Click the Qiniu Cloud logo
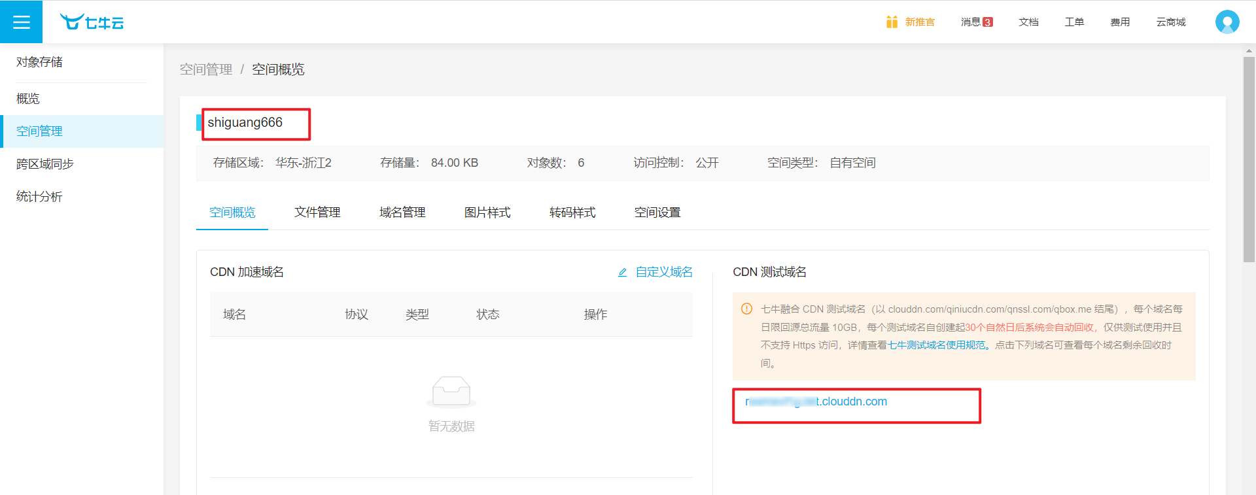 (x=92, y=22)
